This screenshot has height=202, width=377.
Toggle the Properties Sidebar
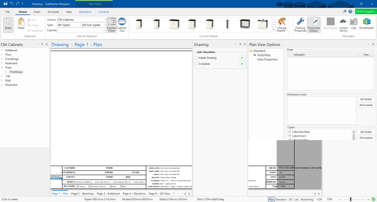point(314,25)
